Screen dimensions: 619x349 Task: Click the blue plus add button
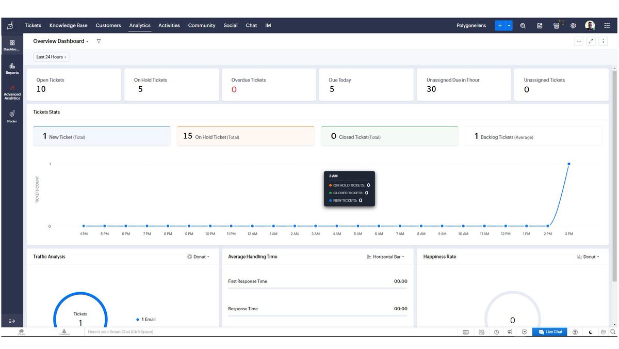(500, 25)
